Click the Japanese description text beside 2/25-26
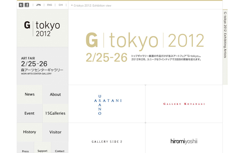This screenshot has width=239, height=153. [x=166, y=58]
